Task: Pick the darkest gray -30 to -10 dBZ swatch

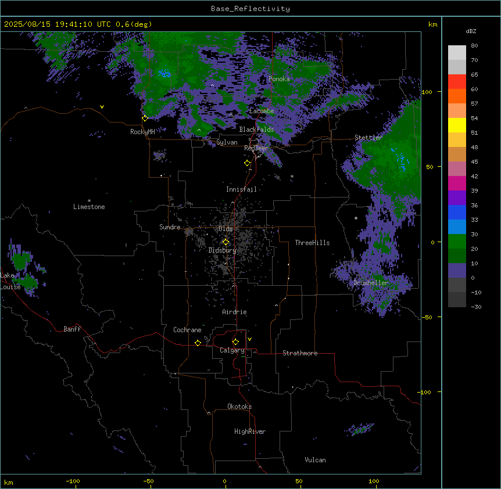Action: click(457, 300)
